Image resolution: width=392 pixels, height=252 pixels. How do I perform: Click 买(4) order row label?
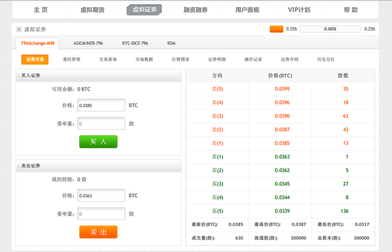(218, 198)
